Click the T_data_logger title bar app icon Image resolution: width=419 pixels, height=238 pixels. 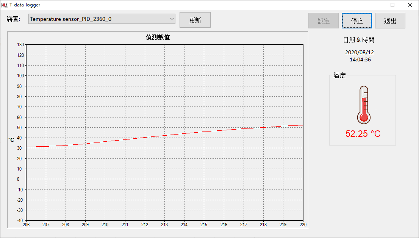pyautogui.click(x=4, y=5)
